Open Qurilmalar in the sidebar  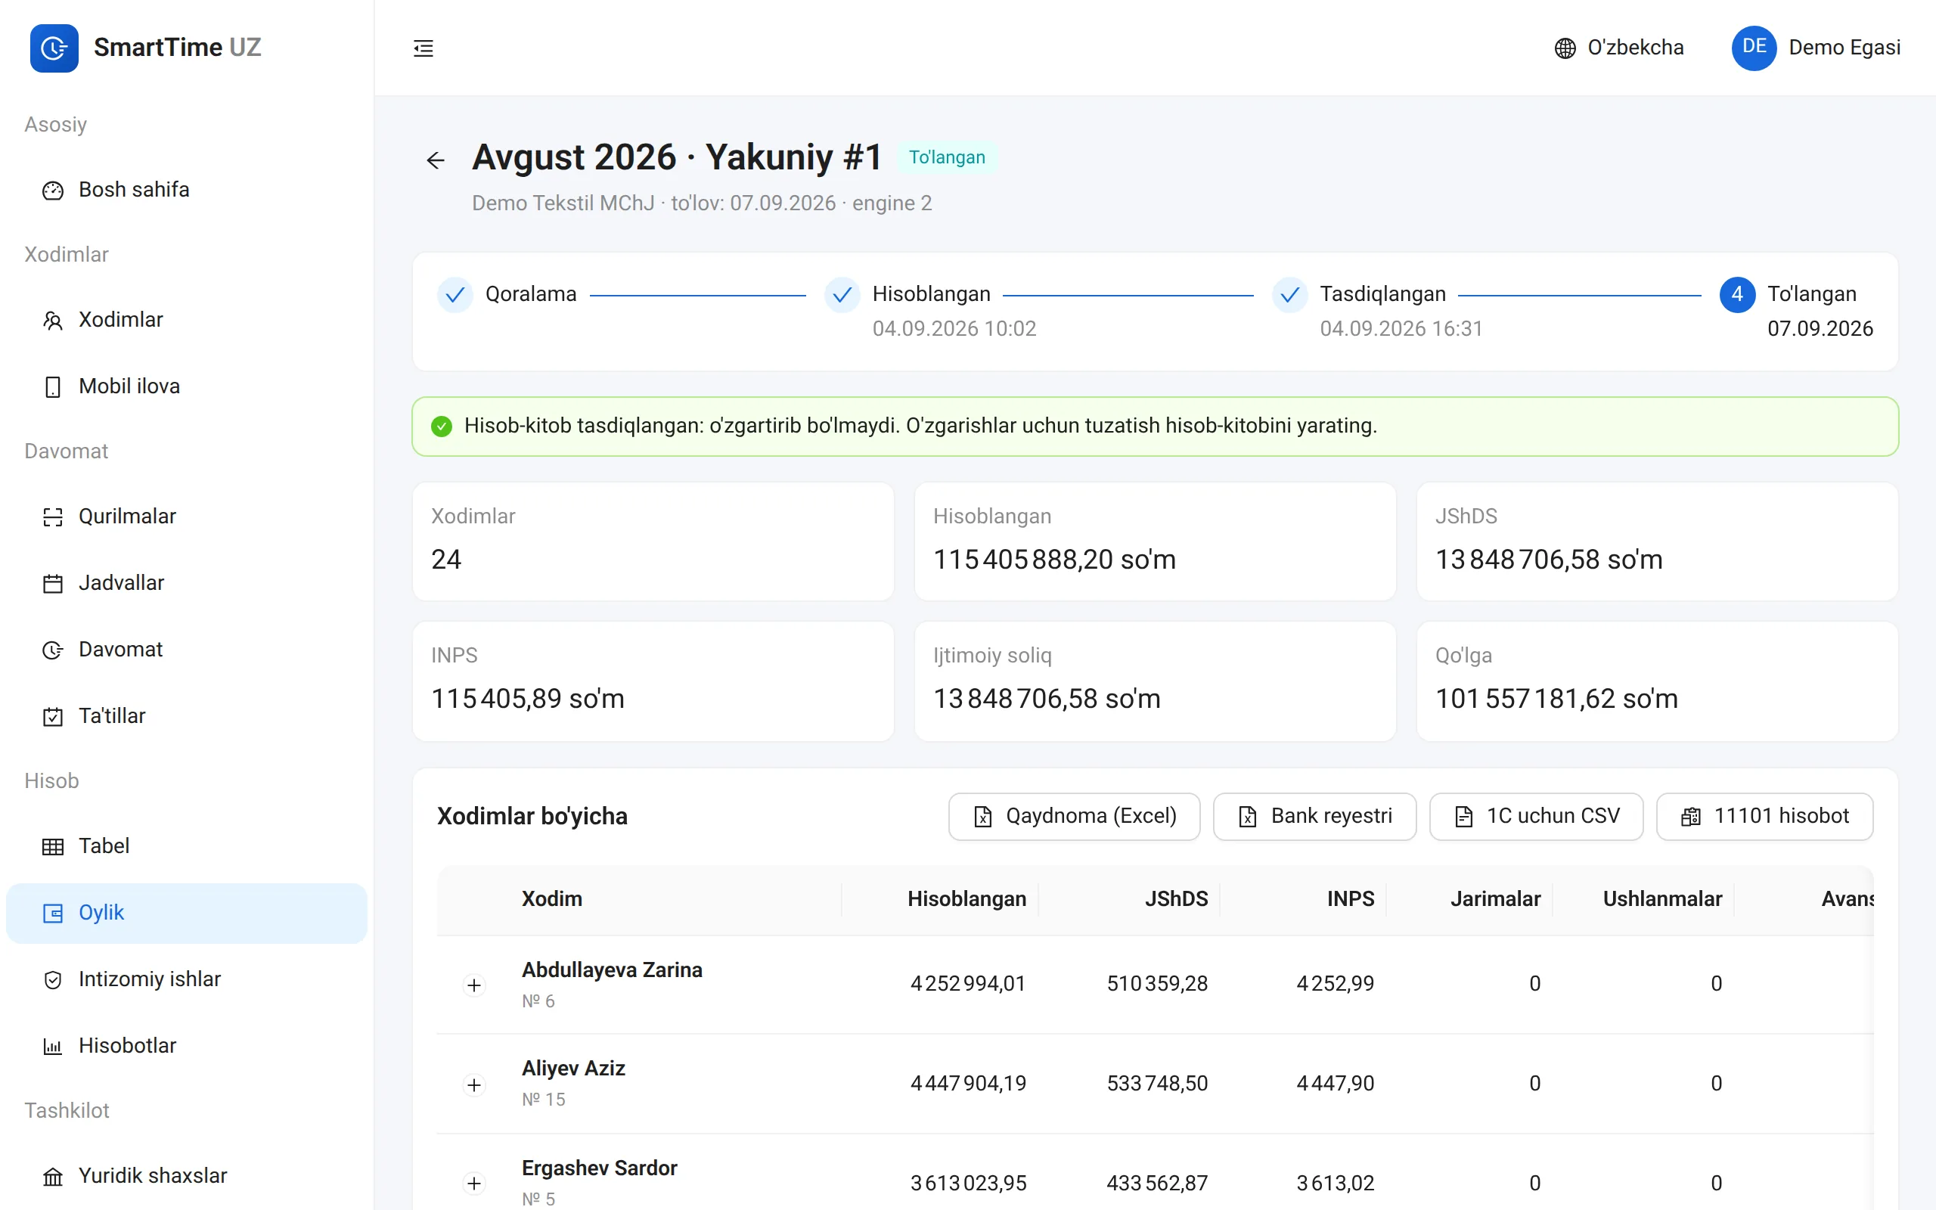[x=185, y=517]
